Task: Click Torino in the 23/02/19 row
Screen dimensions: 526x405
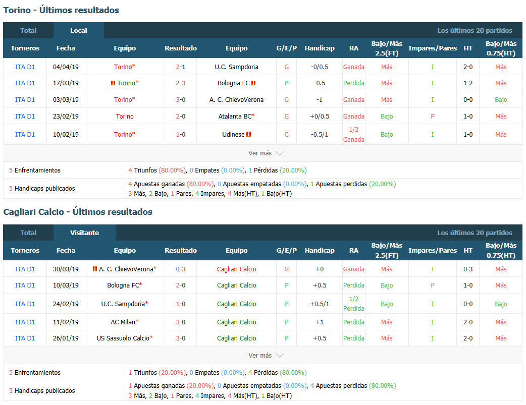Action: coord(125,117)
